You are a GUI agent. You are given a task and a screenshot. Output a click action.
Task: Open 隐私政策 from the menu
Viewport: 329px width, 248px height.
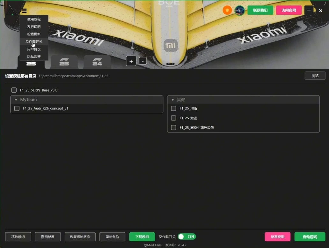(x=34, y=56)
